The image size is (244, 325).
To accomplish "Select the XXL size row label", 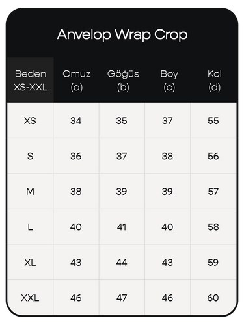I will point(30,298).
